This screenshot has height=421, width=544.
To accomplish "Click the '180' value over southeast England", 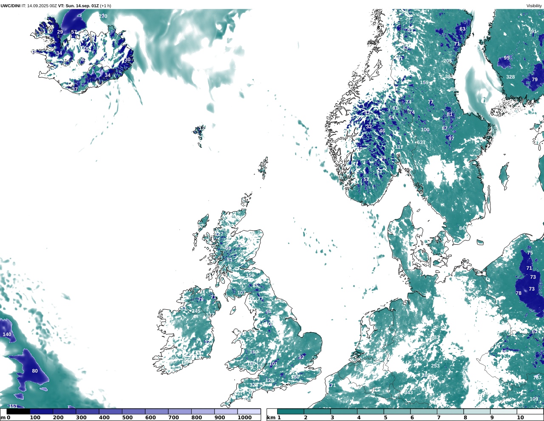I will [x=295, y=377].
